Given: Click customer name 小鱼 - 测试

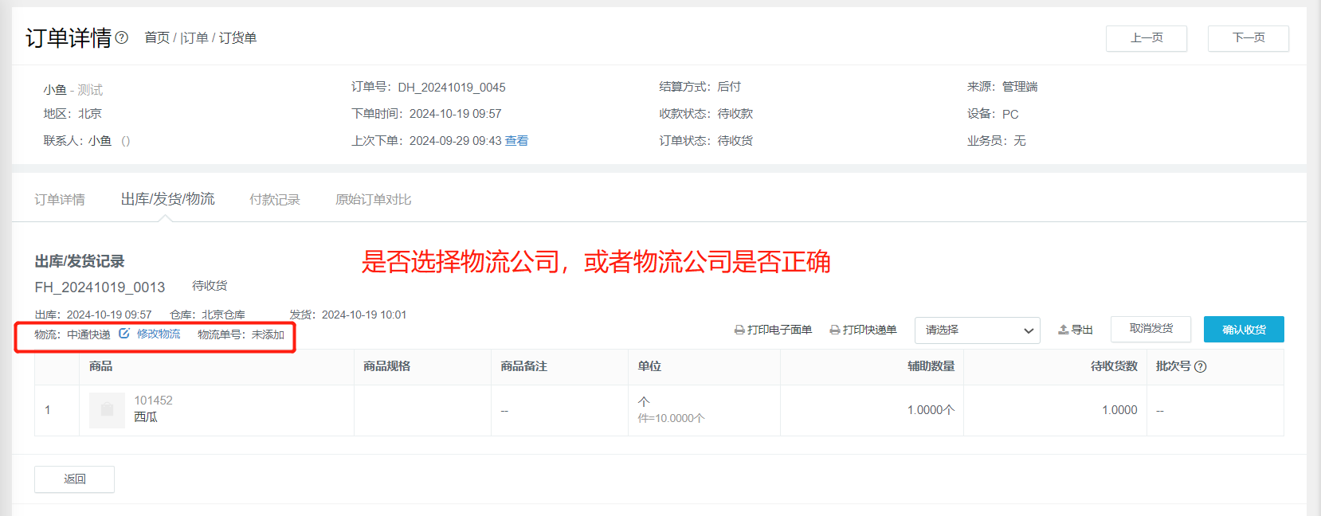Looking at the screenshot, I should click(73, 90).
